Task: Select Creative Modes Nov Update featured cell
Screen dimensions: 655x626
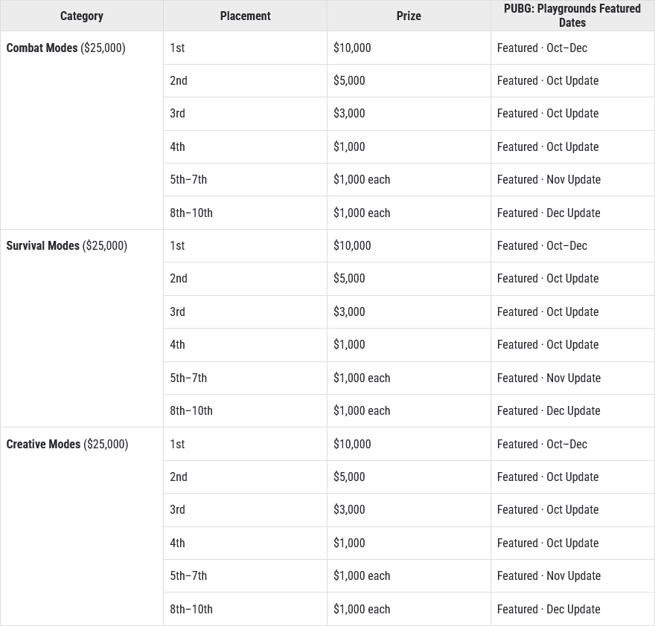Action: tap(572, 576)
